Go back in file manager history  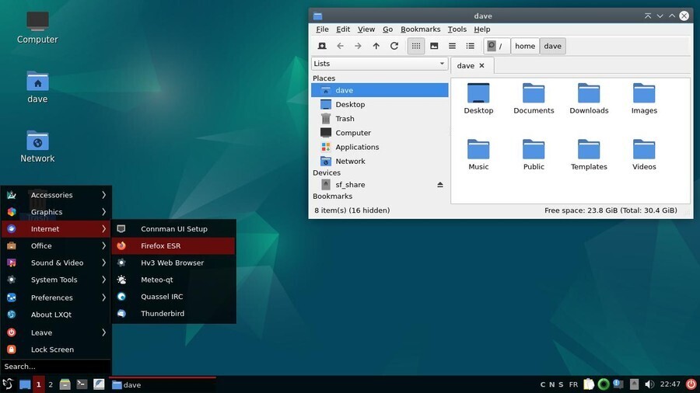tap(340, 46)
